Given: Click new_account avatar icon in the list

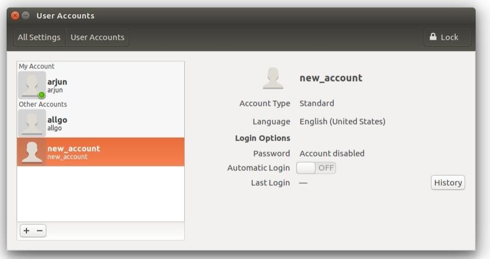Looking at the screenshot, I should point(31,152).
